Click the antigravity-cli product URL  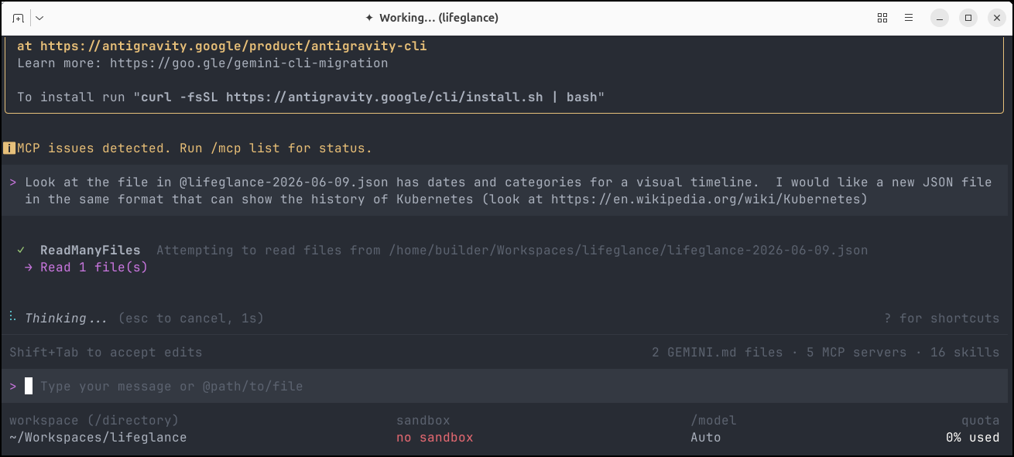click(x=233, y=46)
